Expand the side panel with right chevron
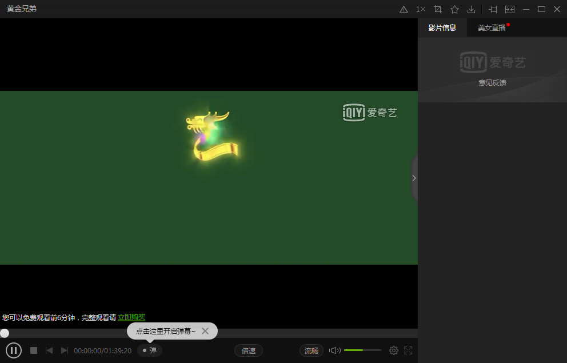This screenshot has height=363, width=567. [414, 178]
